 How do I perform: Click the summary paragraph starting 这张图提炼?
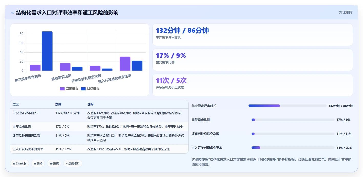[272, 162]
